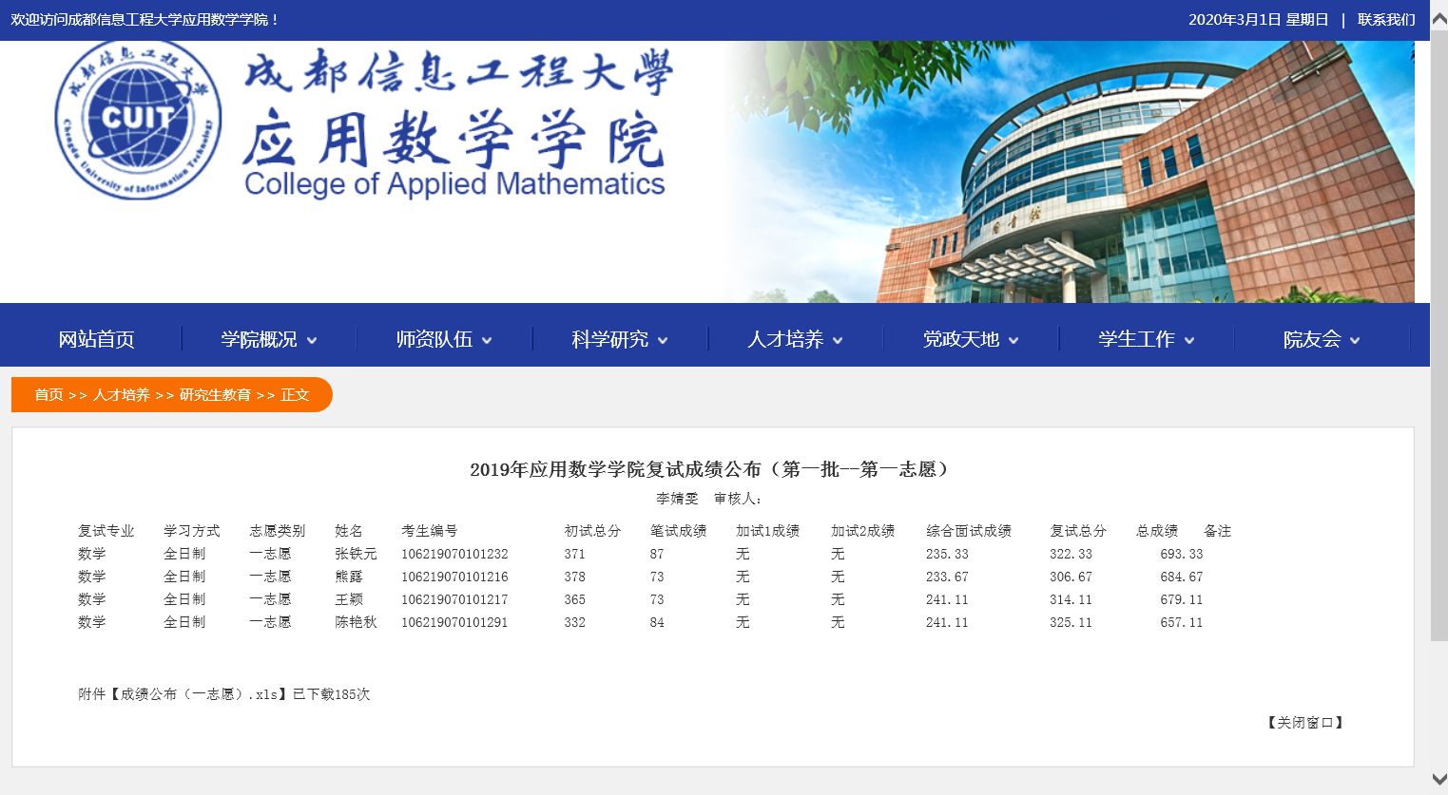Click 研究生教育 in the breadcrumb trail

(x=215, y=395)
